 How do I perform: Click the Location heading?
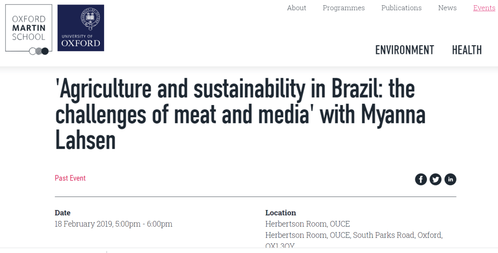pos(280,213)
